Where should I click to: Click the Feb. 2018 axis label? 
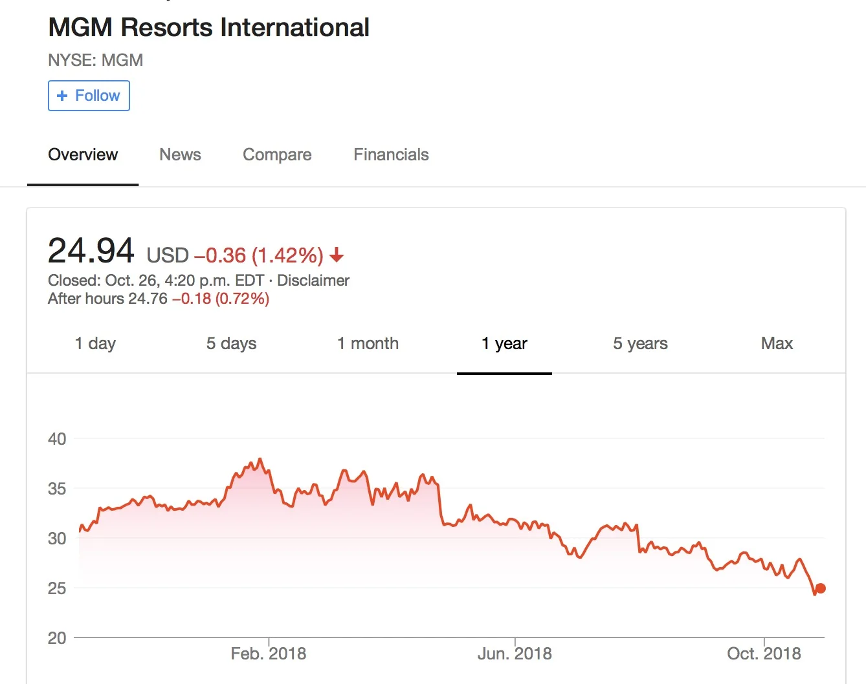pyautogui.click(x=269, y=654)
